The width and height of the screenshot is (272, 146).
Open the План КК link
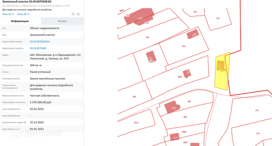tap(23, 14)
